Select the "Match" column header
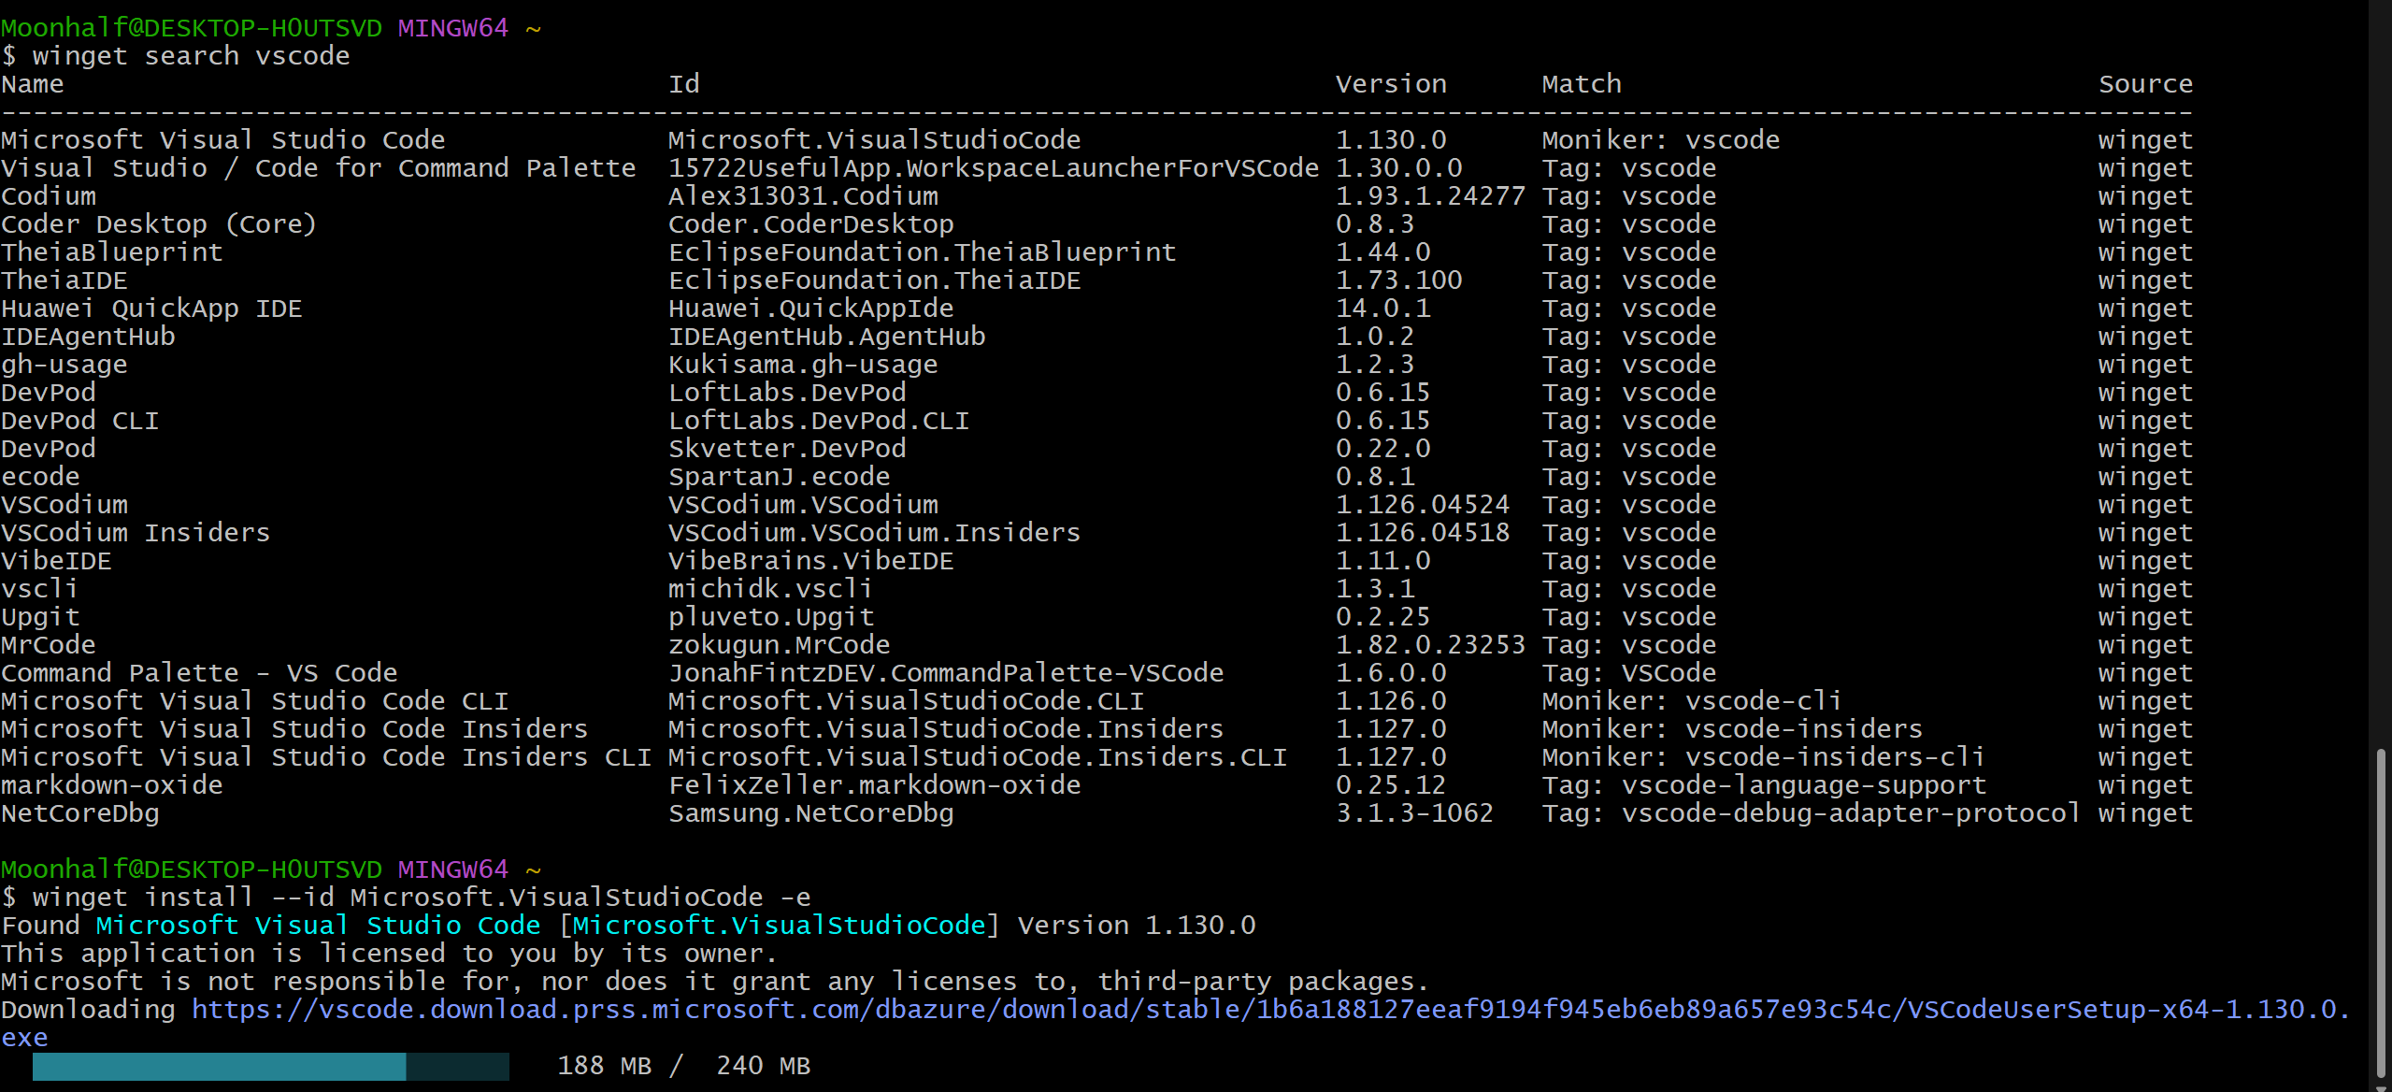 click(x=1582, y=84)
